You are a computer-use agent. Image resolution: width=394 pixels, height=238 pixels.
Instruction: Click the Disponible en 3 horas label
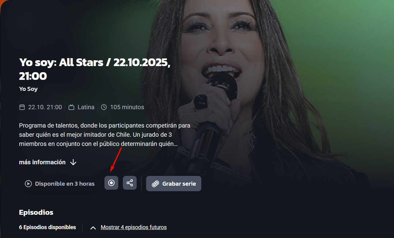point(65,184)
